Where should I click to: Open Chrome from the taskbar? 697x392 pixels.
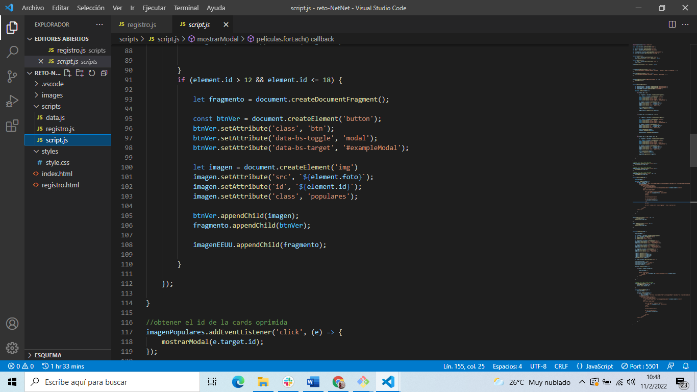(338, 382)
